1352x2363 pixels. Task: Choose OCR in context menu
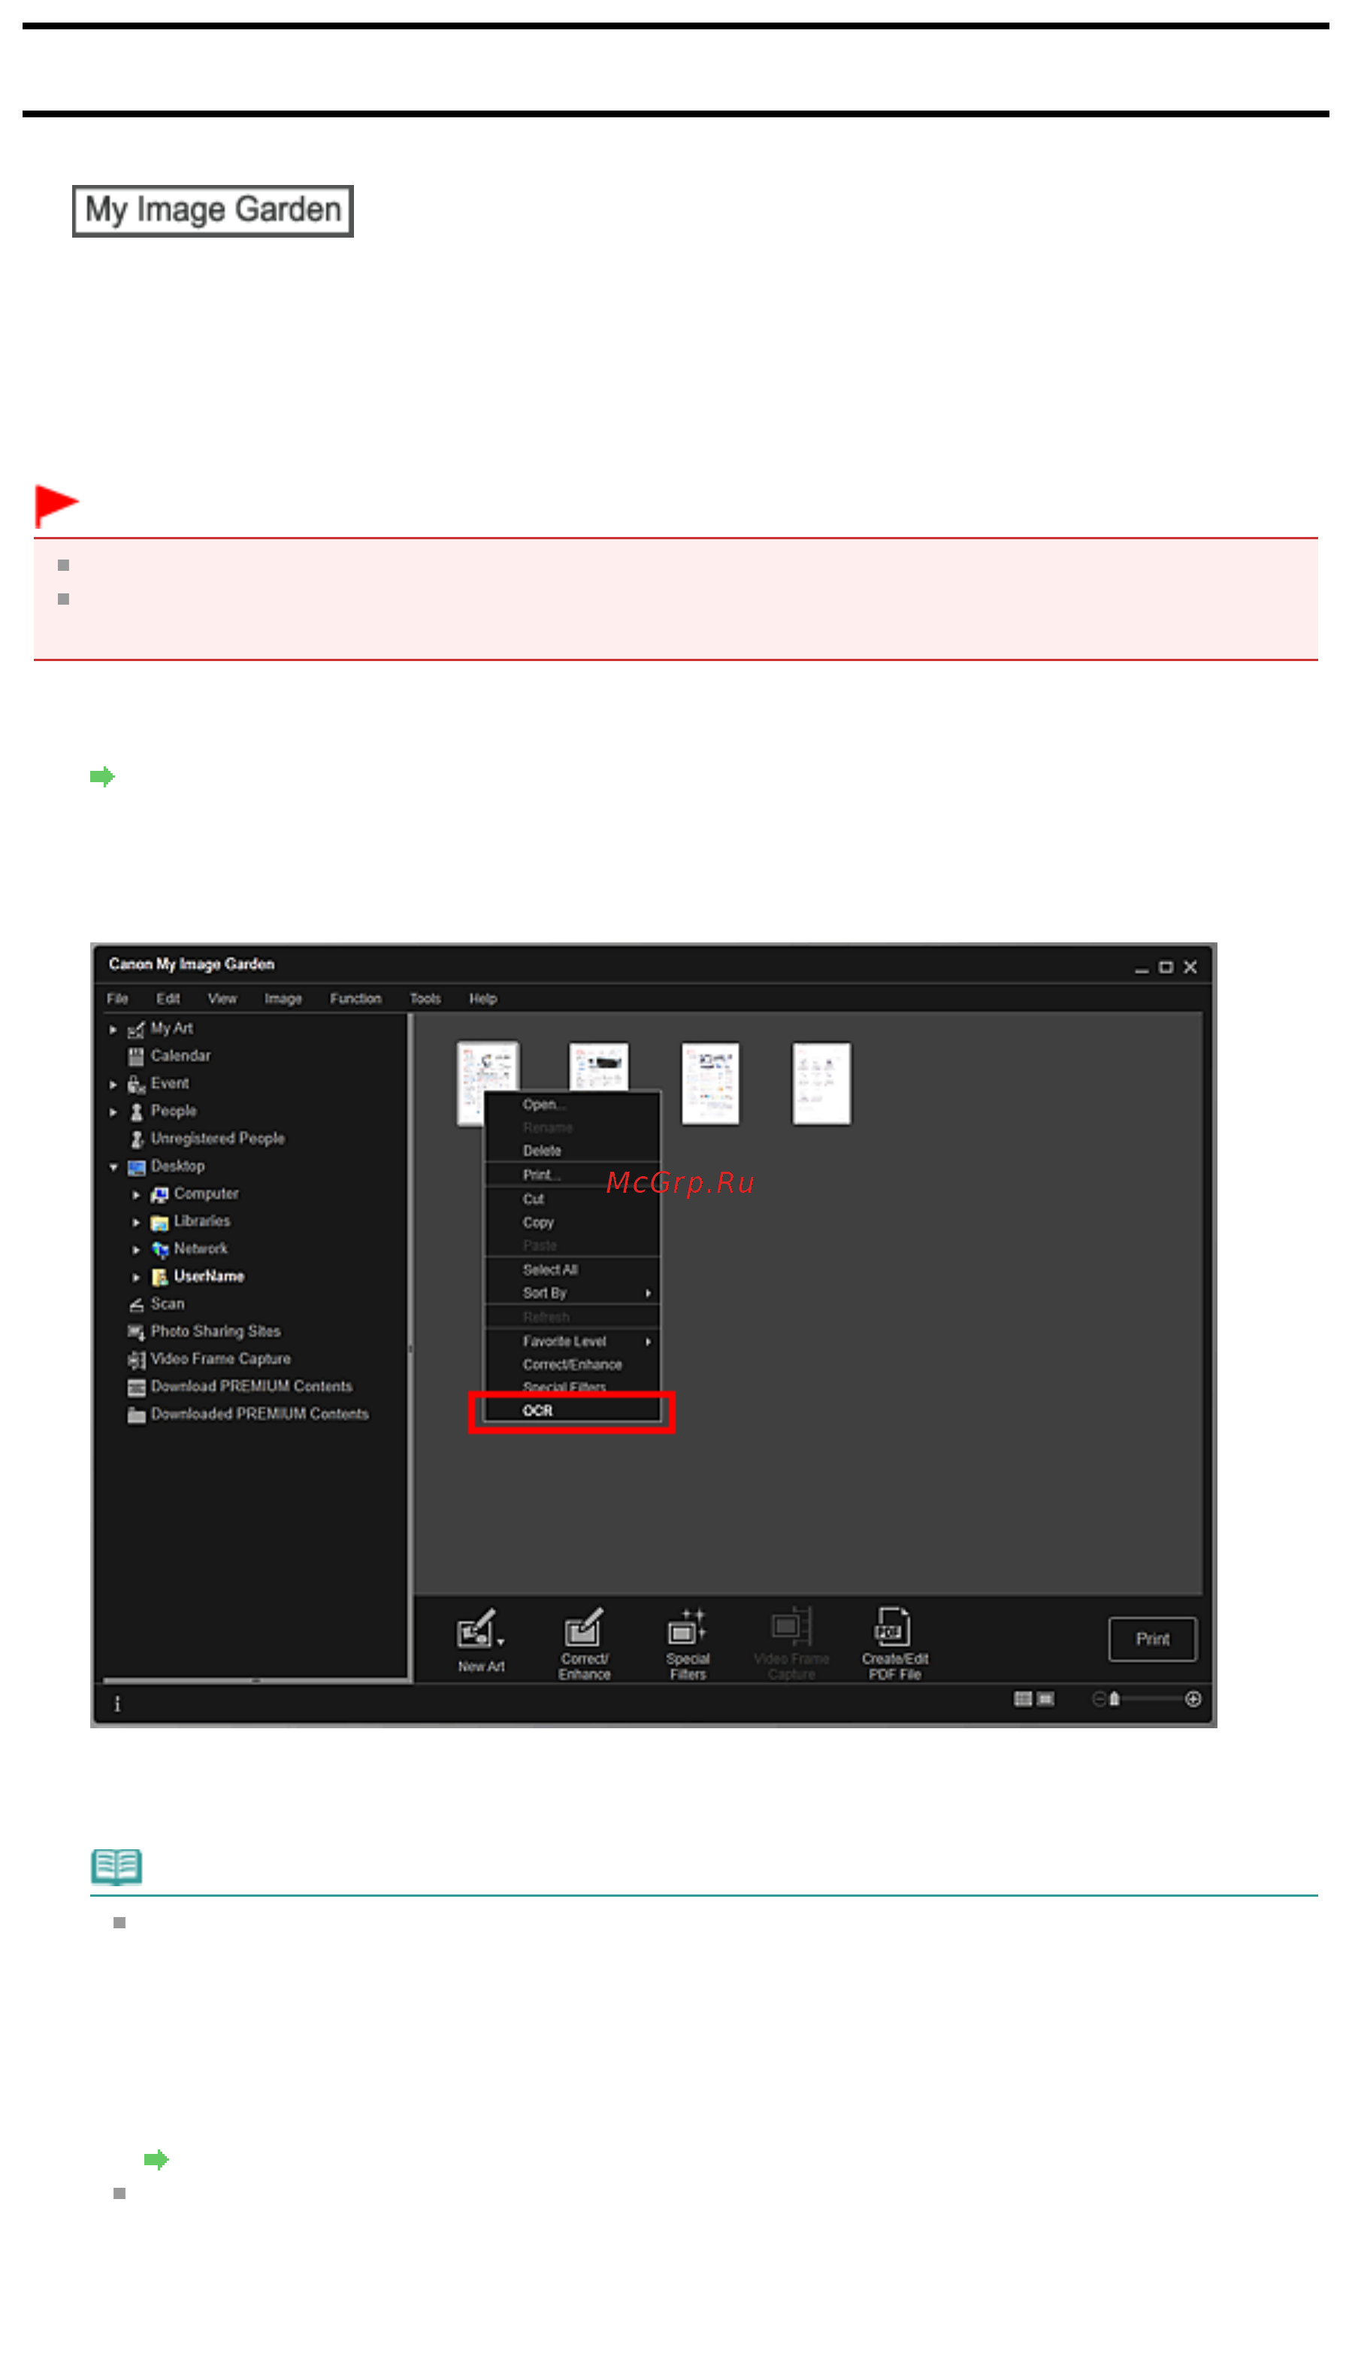click(572, 1412)
